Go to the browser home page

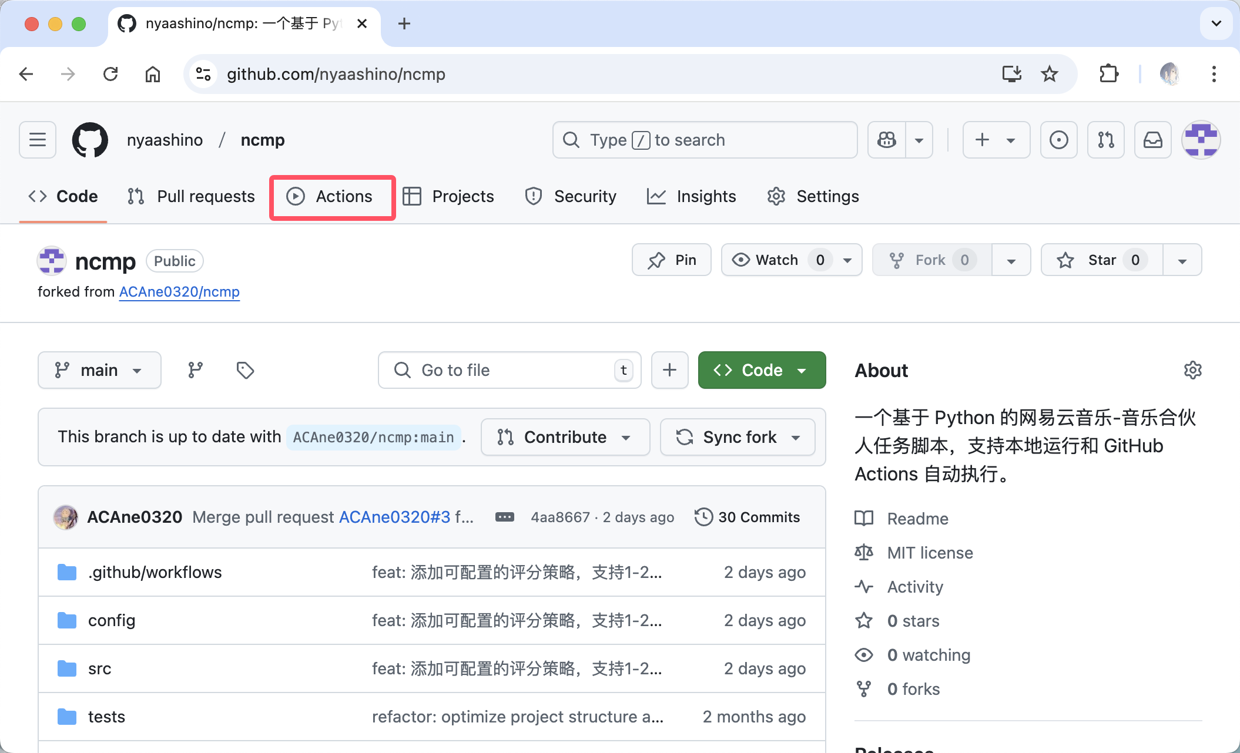pos(153,74)
